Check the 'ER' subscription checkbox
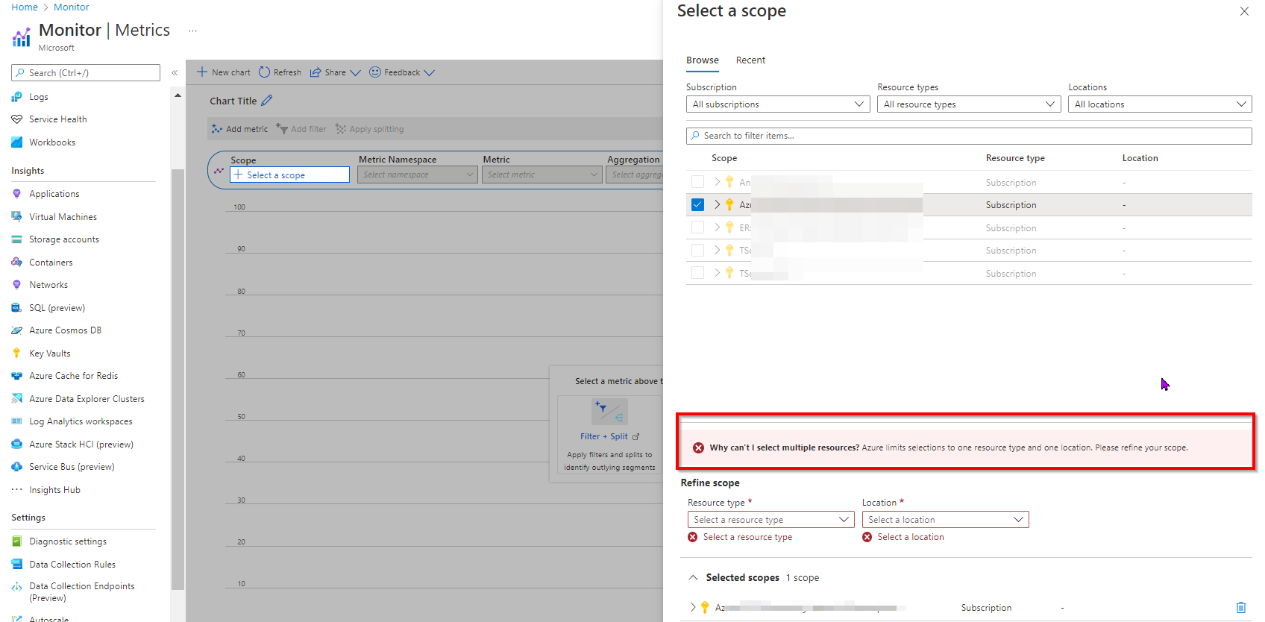Screen dimensions: 1265x622 pyautogui.click(x=697, y=227)
